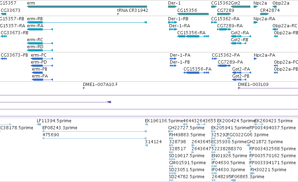Click transcript Npc2a-RA
Image resolution: width=298 pixels, height=182 pixels.
click(256, 22)
